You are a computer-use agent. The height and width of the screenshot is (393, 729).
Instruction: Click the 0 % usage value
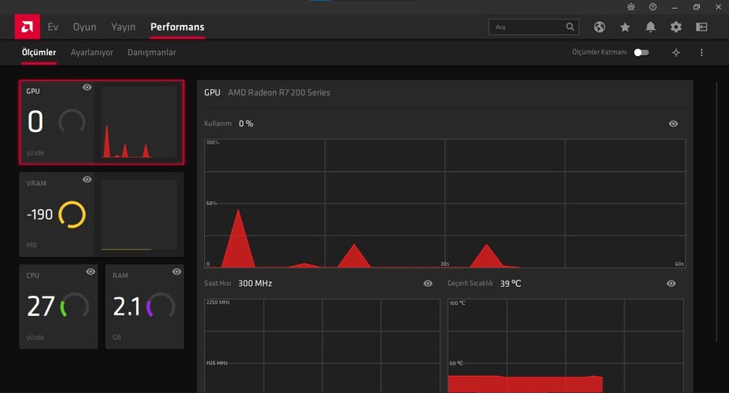246,124
